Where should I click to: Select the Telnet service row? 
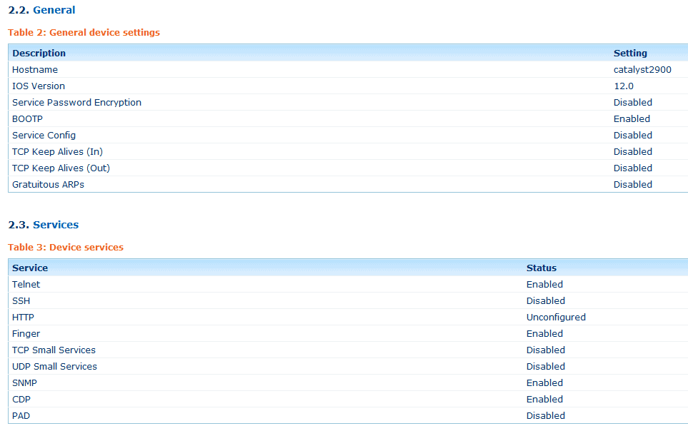[349, 285]
